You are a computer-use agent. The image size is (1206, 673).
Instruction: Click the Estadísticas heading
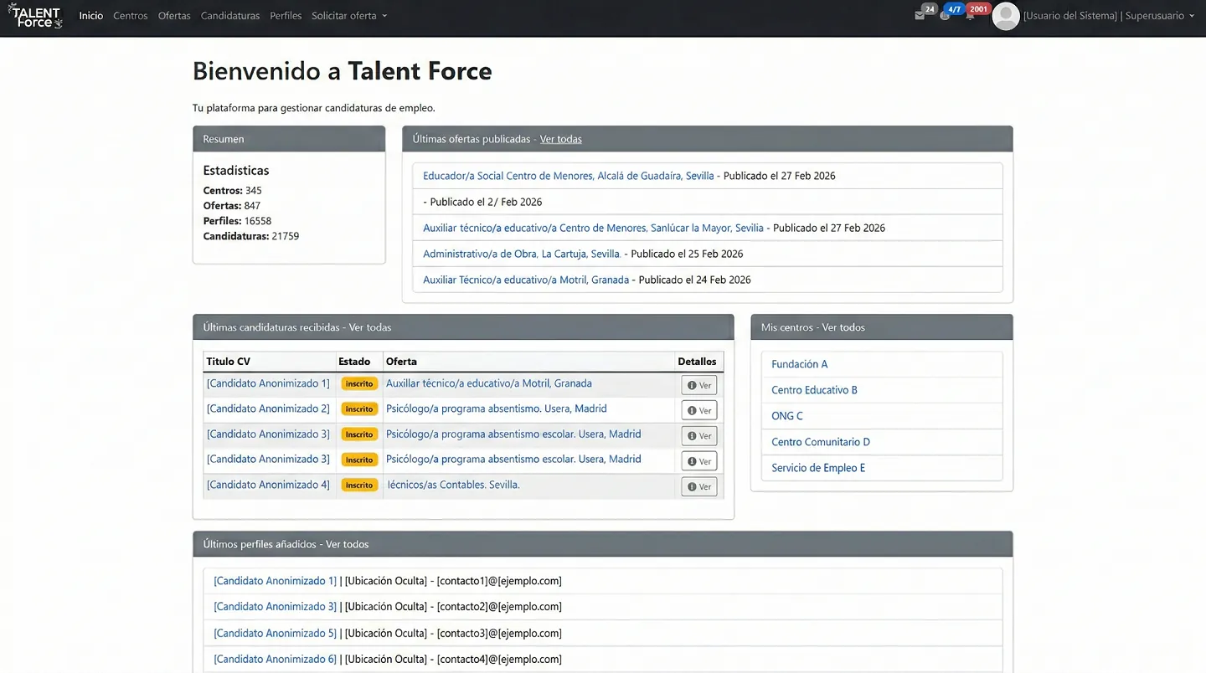236,171
